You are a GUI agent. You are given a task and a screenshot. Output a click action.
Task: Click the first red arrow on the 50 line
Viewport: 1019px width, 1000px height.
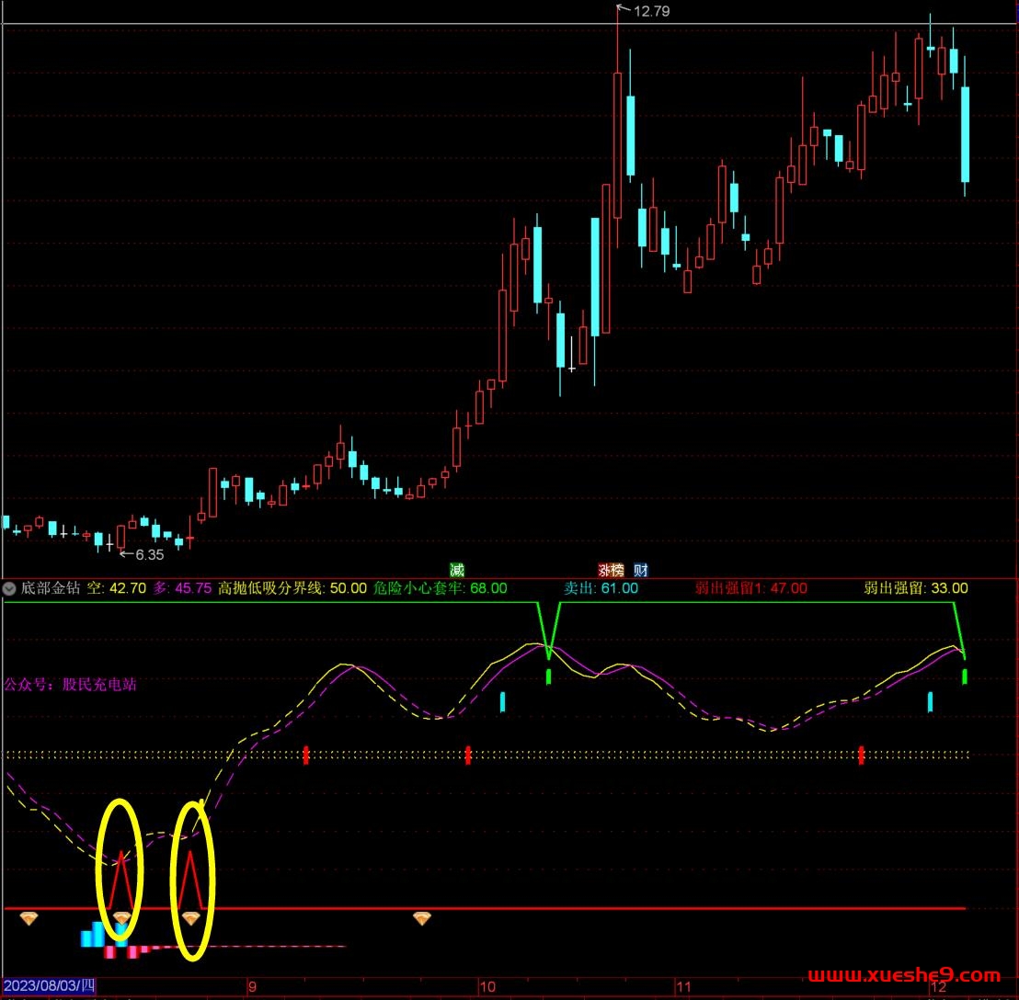[306, 755]
